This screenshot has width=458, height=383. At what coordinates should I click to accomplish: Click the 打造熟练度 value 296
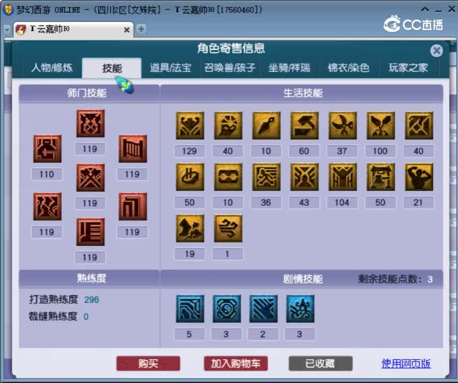pyautogui.click(x=92, y=299)
